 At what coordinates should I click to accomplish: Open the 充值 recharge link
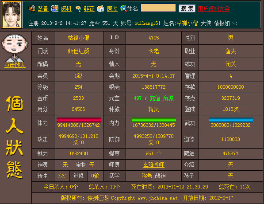coord(155,98)
